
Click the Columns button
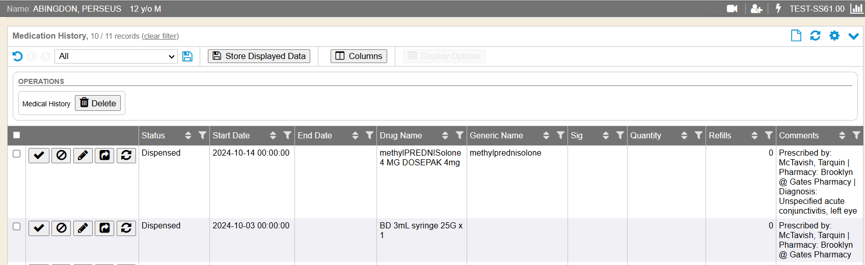(359, 56)
